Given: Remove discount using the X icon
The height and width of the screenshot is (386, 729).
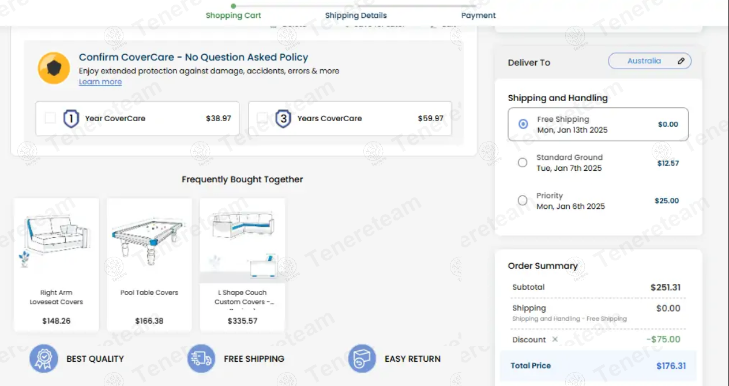Looking at the screenshot, I should coord(555,339).
